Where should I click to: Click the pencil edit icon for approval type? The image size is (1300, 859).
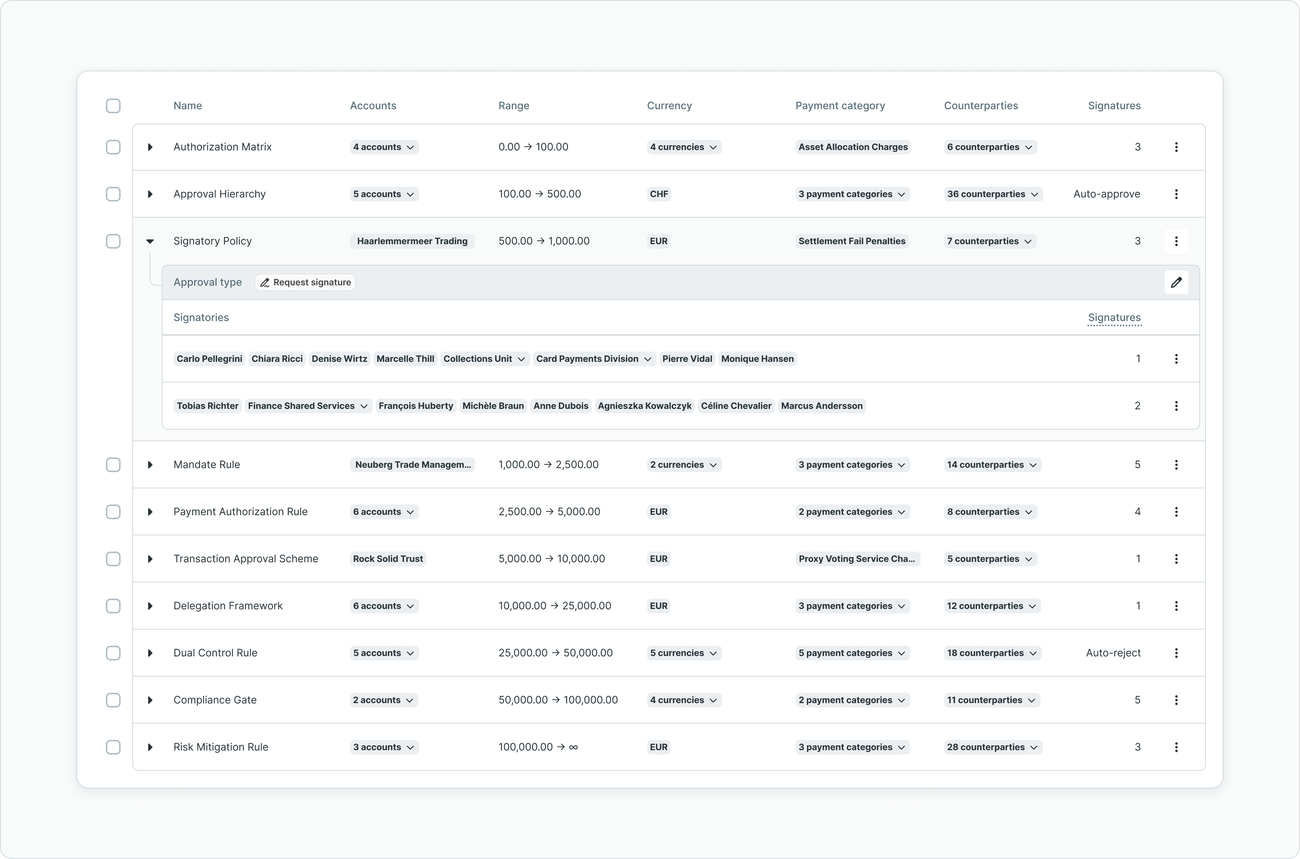(1176, 283)
